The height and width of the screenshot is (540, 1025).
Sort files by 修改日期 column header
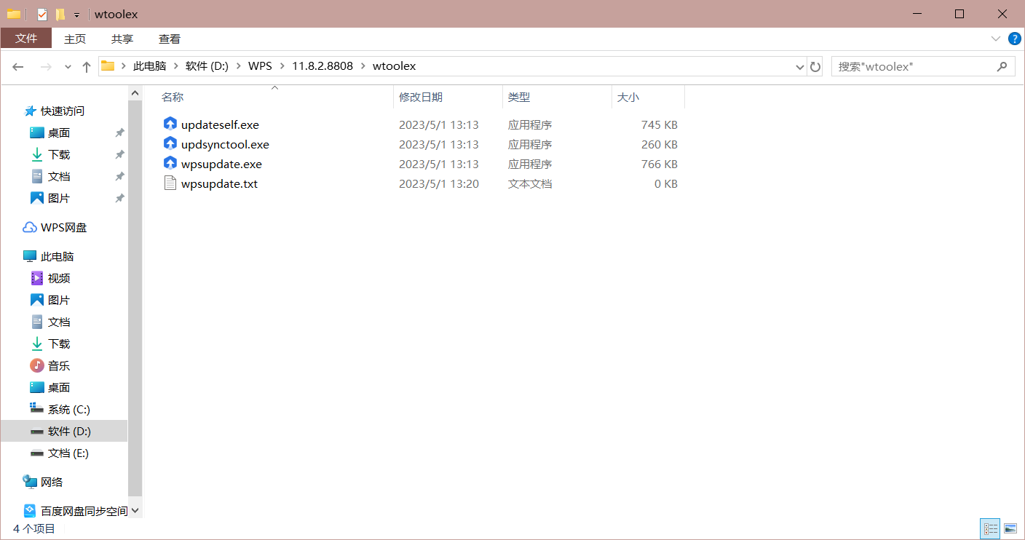pyautogui.click(x=421, y=97)
